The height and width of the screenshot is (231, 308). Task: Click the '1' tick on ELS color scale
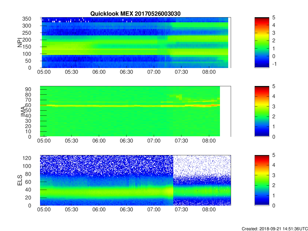(x=274, y=195)
